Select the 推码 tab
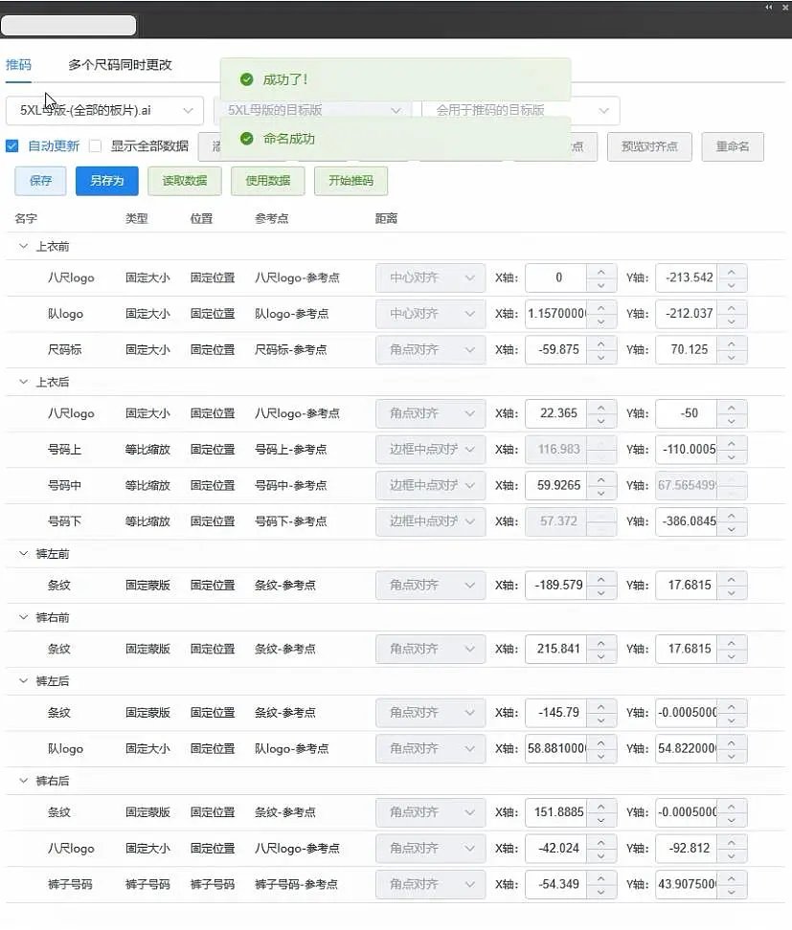The width and height of the screenshot is (792, 930). [18, 65]
